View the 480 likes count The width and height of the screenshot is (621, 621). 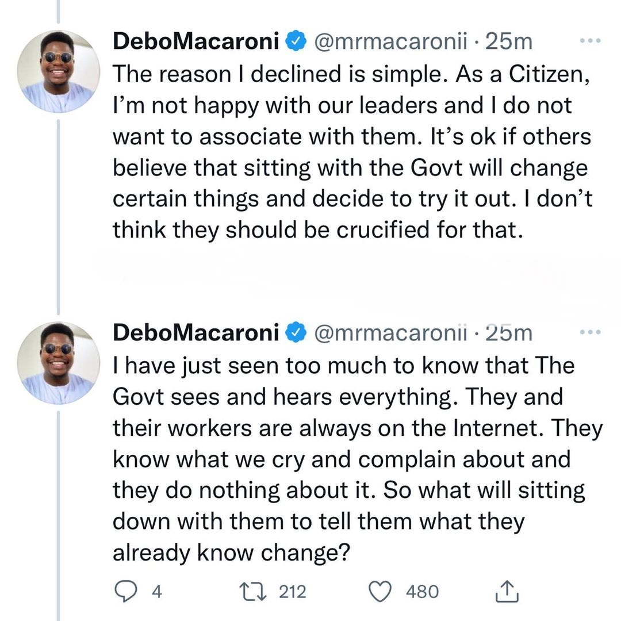pos(422,591)
